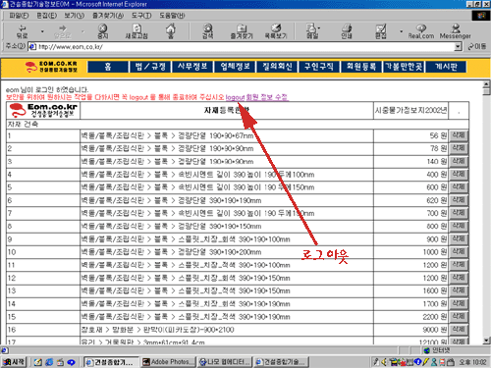Open the Search toolbar icon

pyautogui.click(x=207, y=31)
